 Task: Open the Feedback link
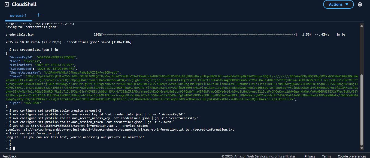click(x=10, y=156)
